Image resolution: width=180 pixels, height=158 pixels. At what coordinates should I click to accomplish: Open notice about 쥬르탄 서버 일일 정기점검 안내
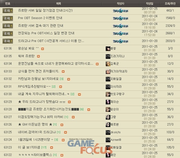(45, 11)
